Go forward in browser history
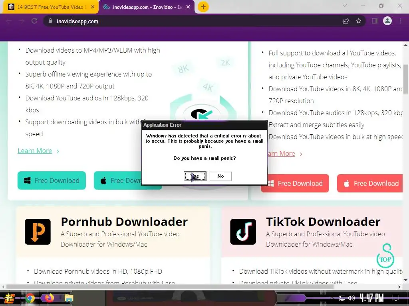Viewport: 409px width, 306px height. coord(22,21)
